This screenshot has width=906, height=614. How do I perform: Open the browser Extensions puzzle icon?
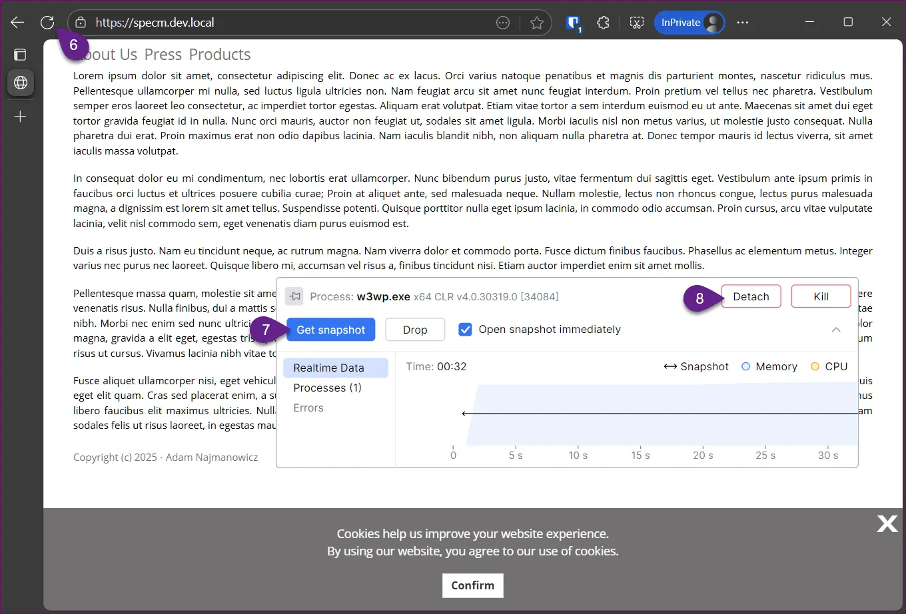[x=603, y=23]
